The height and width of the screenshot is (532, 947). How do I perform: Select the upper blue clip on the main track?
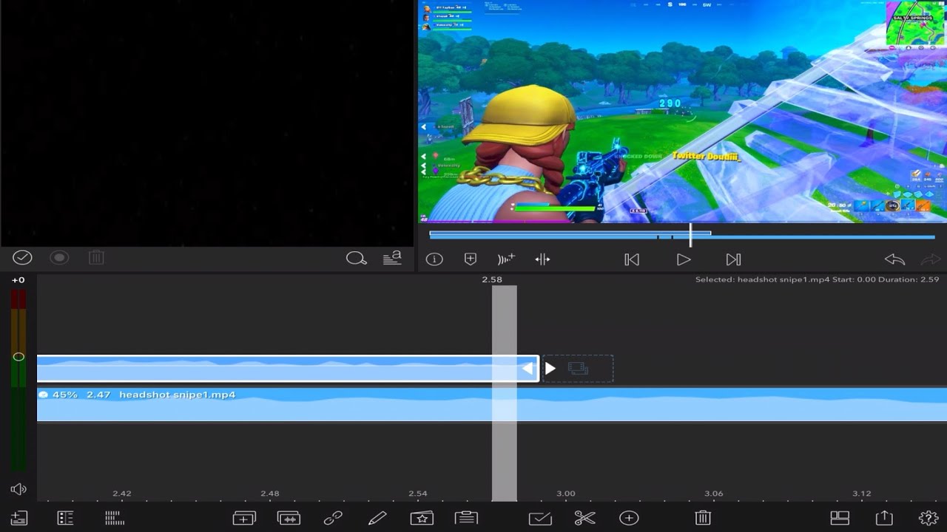click(288, 368)
